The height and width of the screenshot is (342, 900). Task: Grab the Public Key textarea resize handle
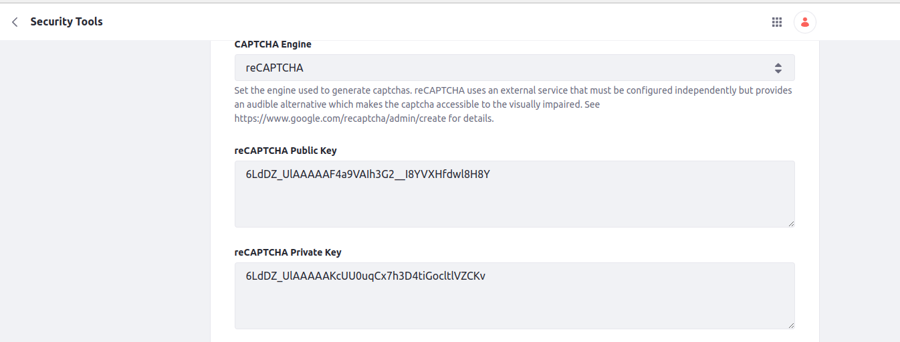tap(791, 224)
